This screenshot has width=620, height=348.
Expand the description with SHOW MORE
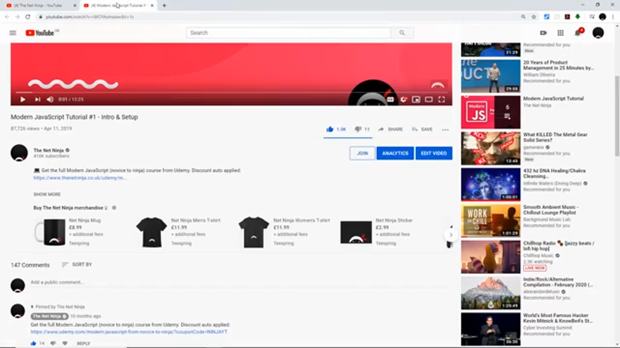pos(47,194)
